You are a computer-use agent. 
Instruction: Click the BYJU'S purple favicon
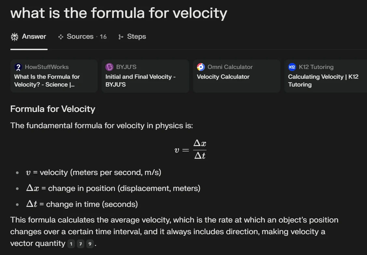(109, 67)
